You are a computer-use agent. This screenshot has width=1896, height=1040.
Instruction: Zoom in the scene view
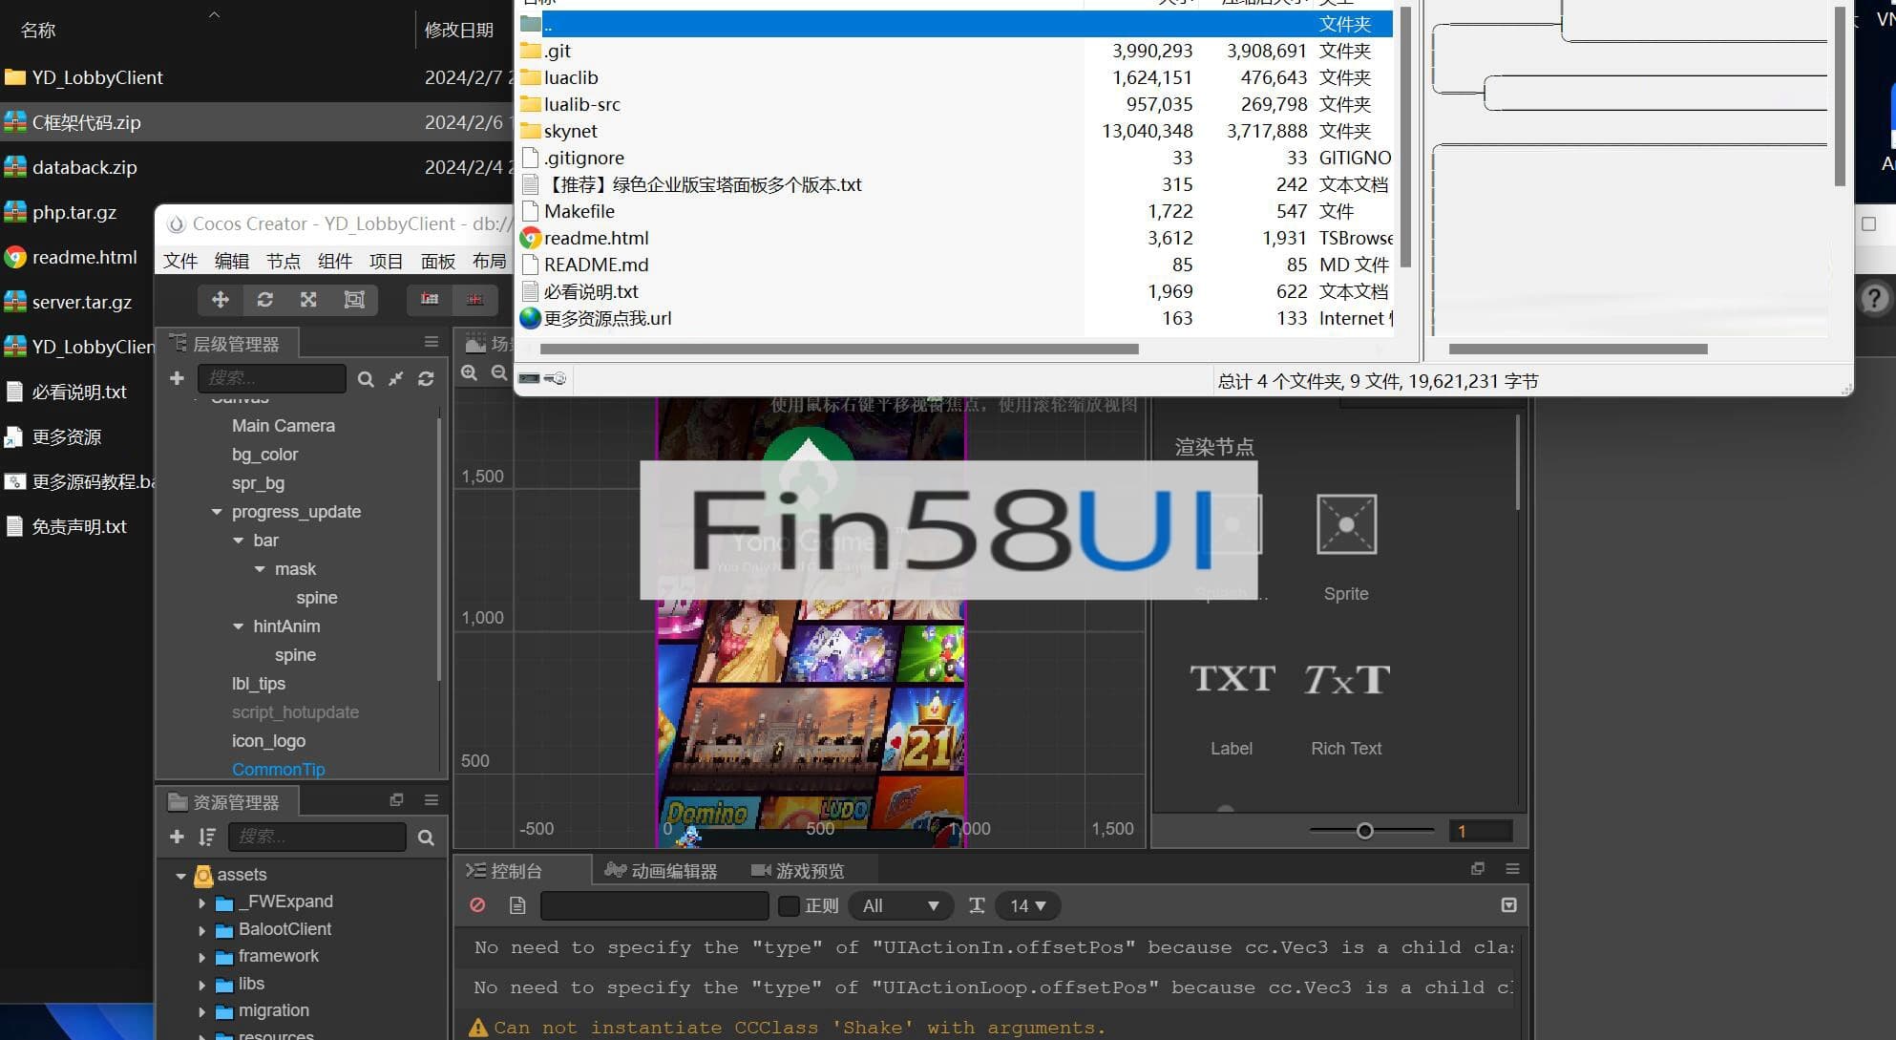(x=469, y=373)
